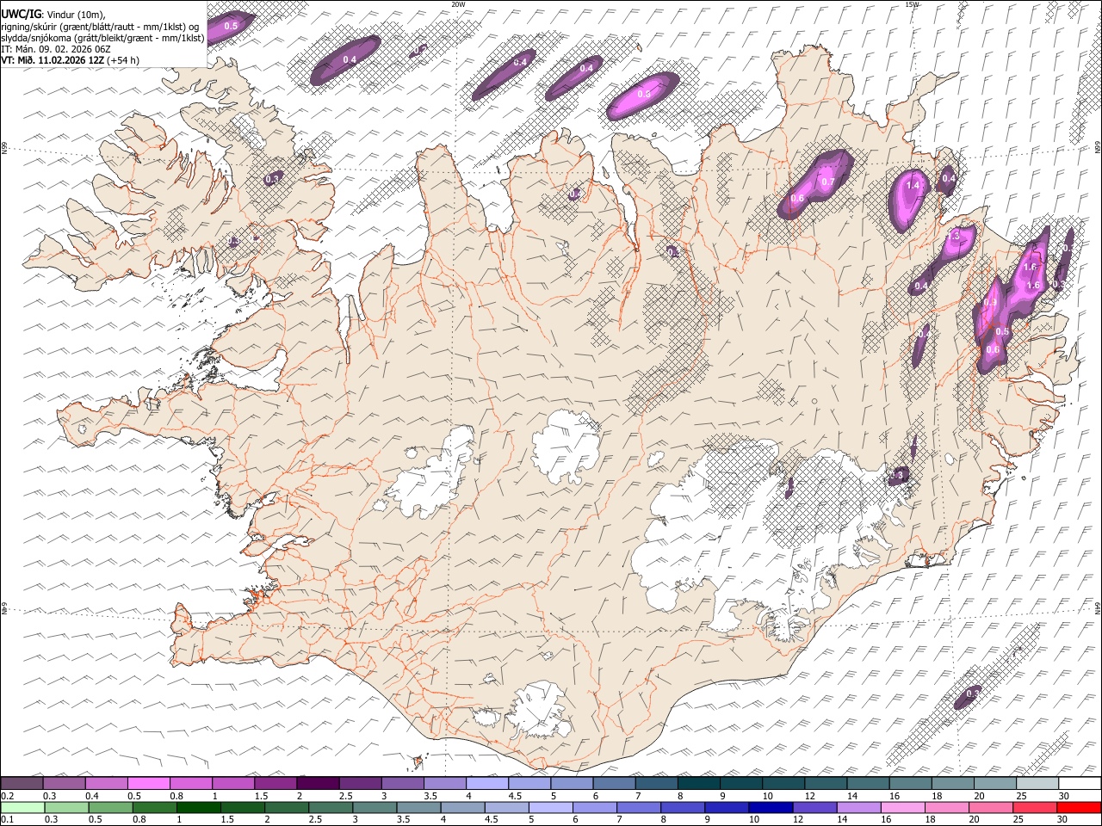
Task: Click the 0.2 label in upper scale
Action: coord(6,796)
